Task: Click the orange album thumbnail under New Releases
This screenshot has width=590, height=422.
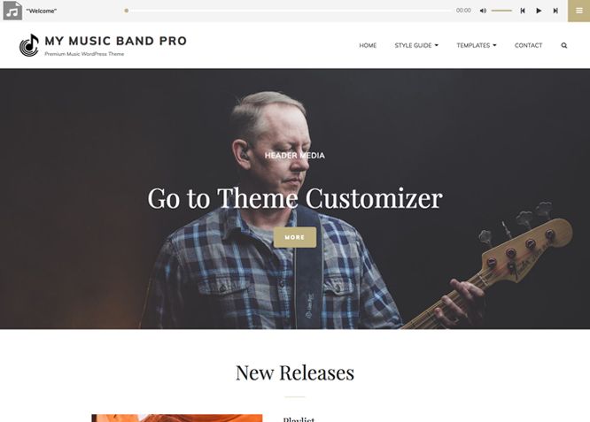Action: (x=177, y=418)
